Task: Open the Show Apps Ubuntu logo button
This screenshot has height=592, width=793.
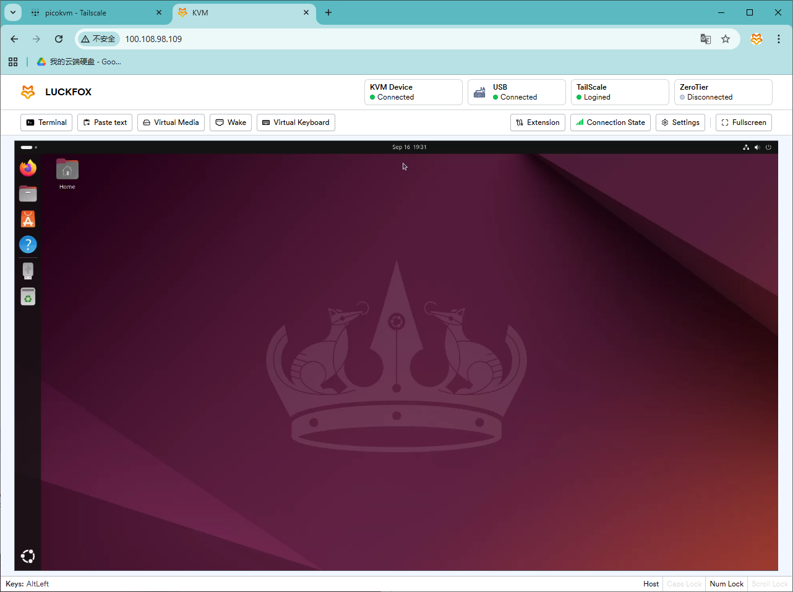Action: point(28,556)
